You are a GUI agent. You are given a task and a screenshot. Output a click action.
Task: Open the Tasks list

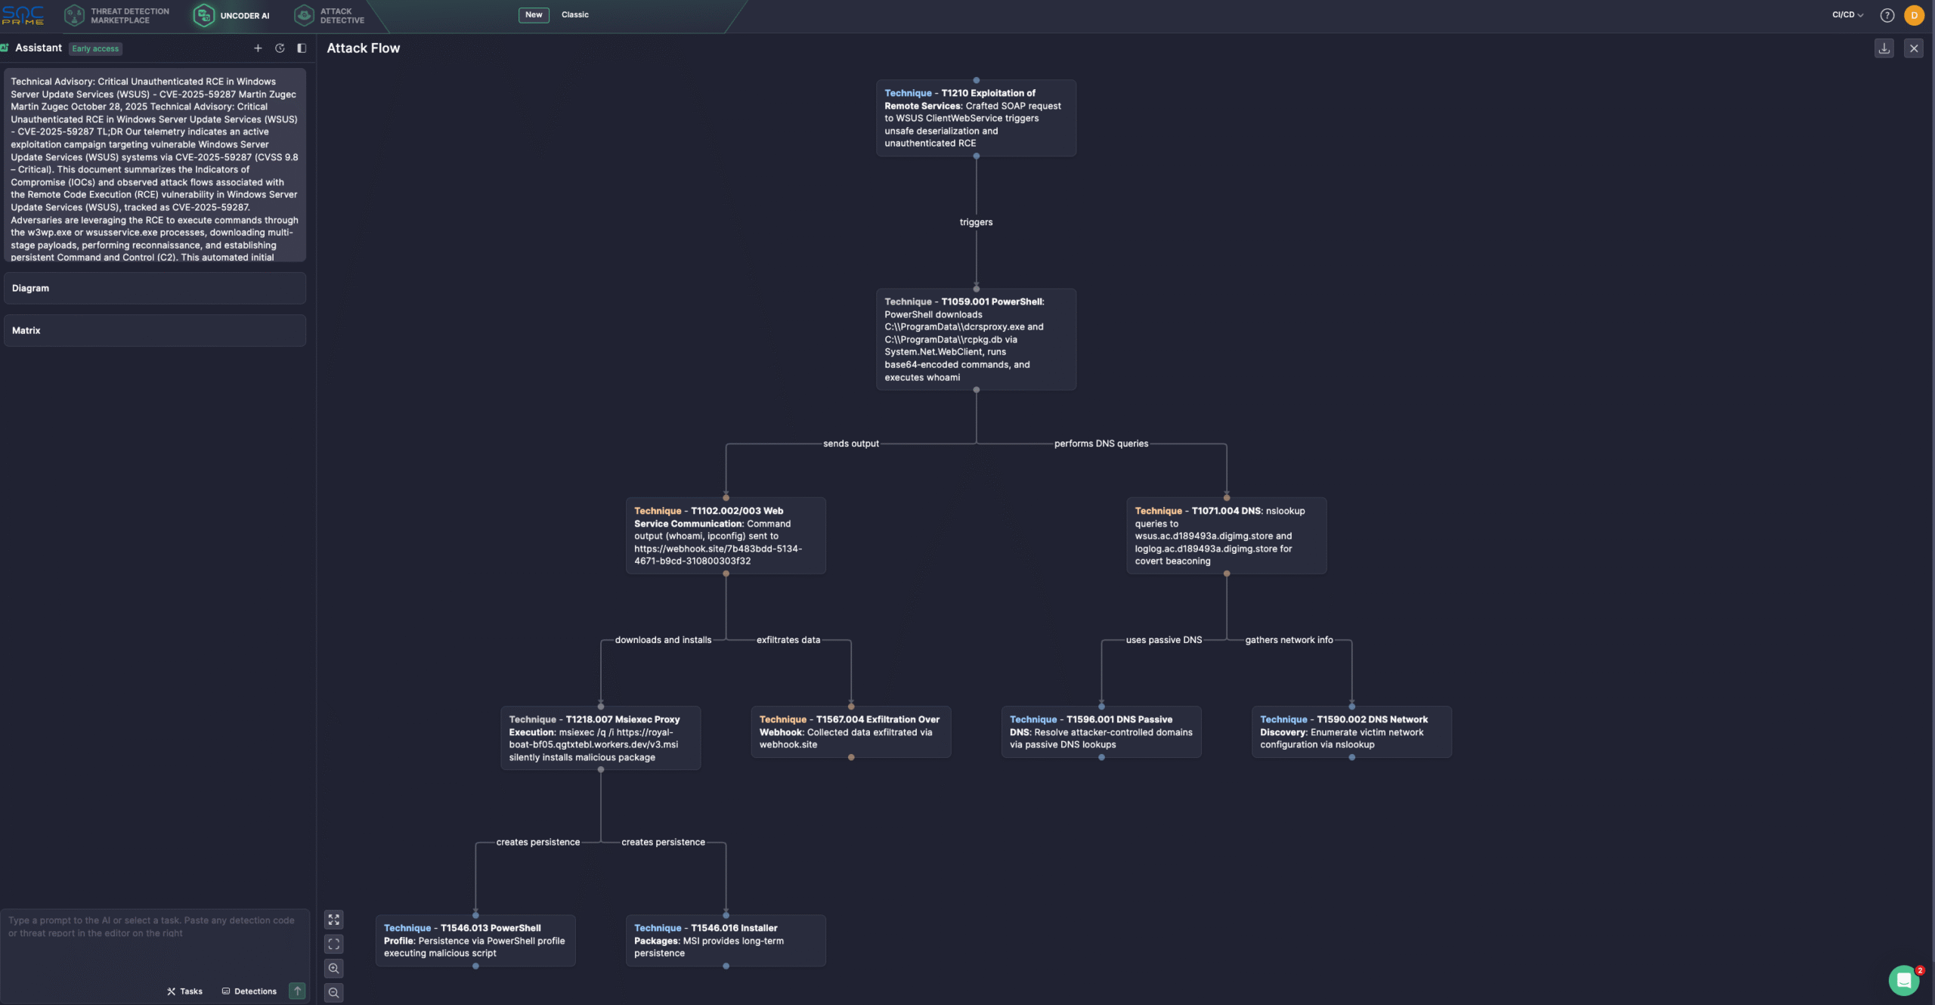pyautogui.click(x=185, y=991)
